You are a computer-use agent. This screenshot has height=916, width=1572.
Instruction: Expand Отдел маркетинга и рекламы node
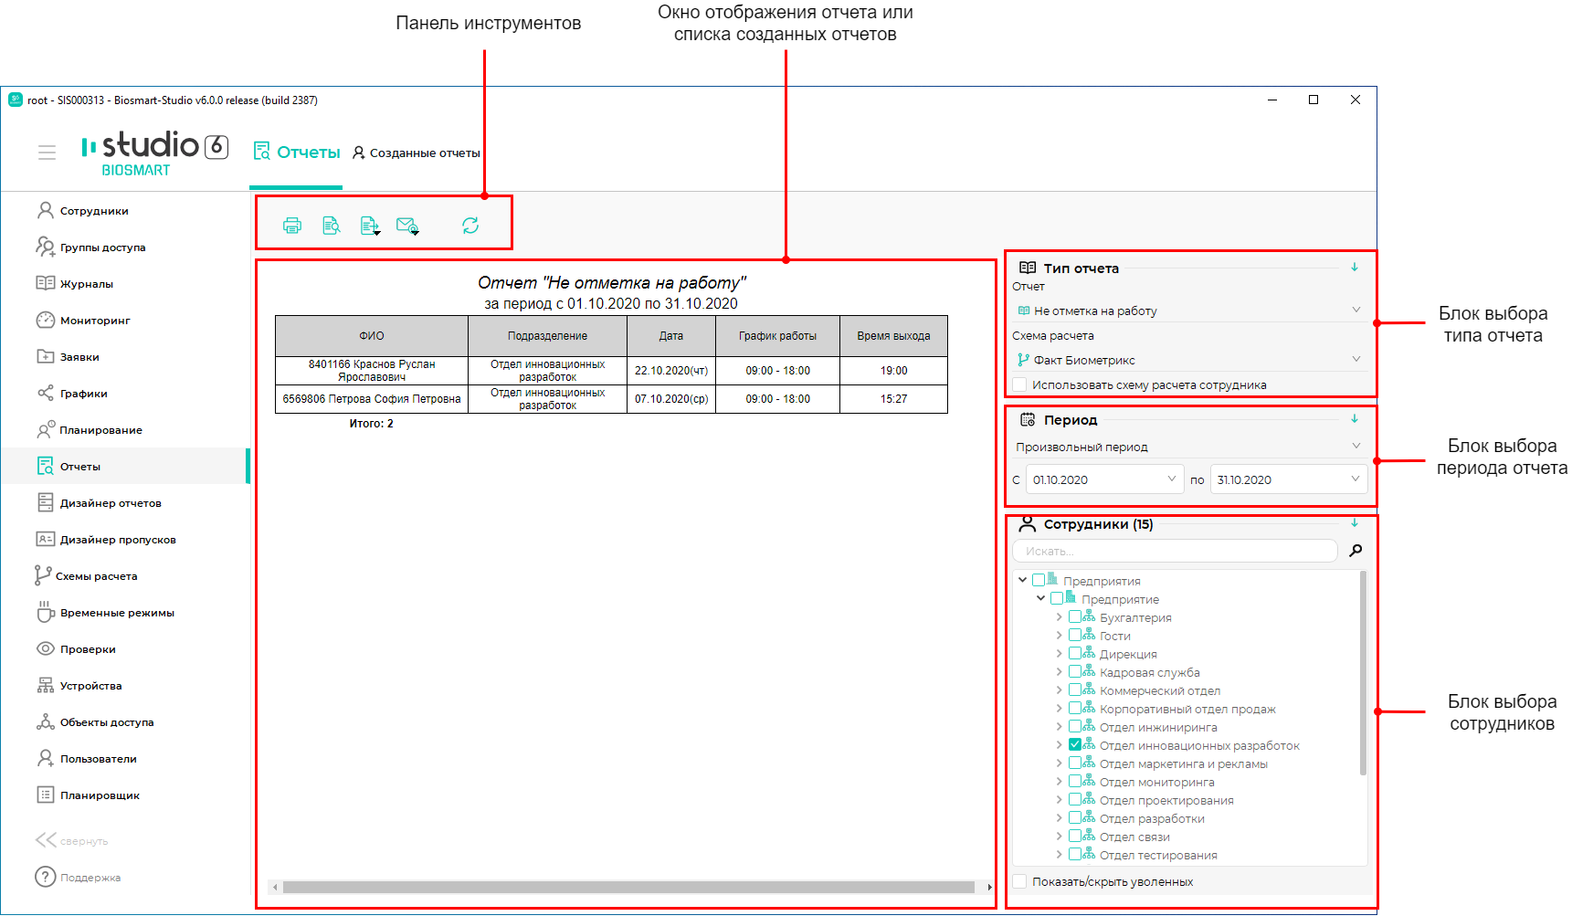[1059, 763]
